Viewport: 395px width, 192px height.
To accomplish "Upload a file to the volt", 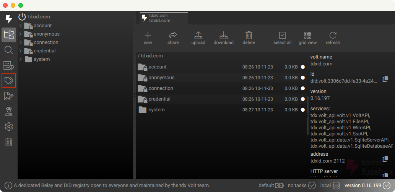I will [x=198, y=38].
